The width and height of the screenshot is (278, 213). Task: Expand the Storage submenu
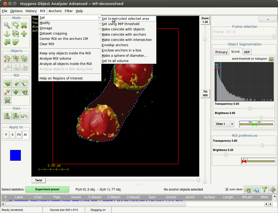46,28
